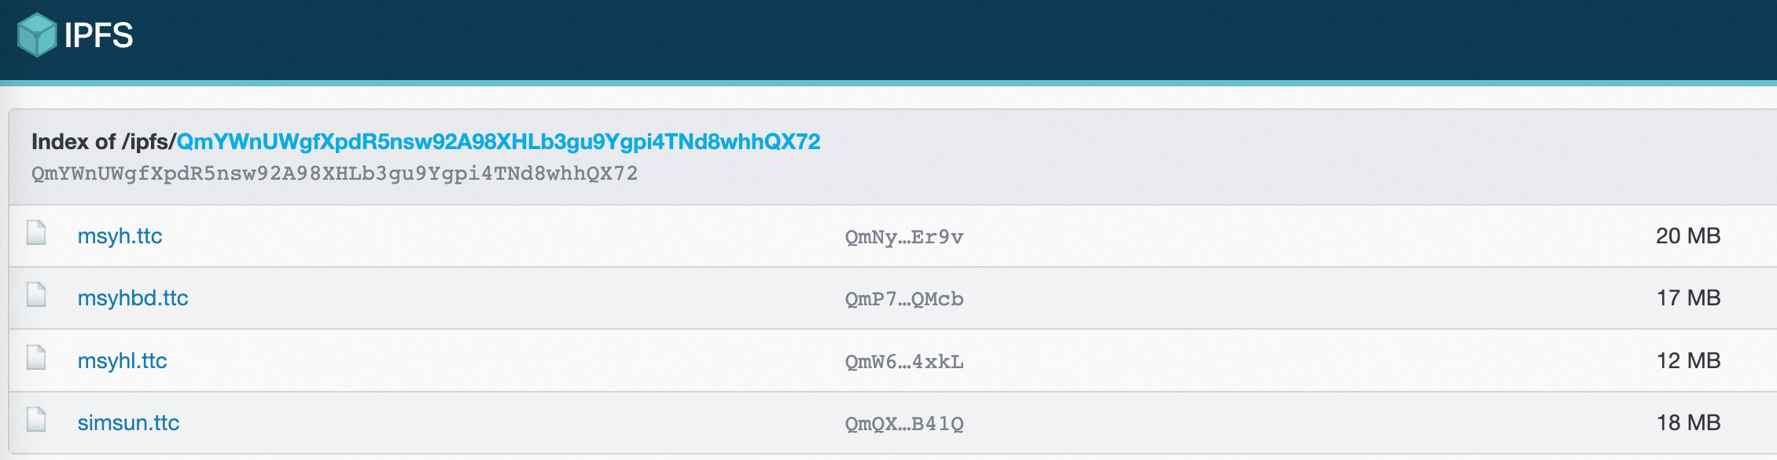Click the QmW6…4xkL hash for msyhl.ttc
Screen dimensions: 1777x460
904,361
